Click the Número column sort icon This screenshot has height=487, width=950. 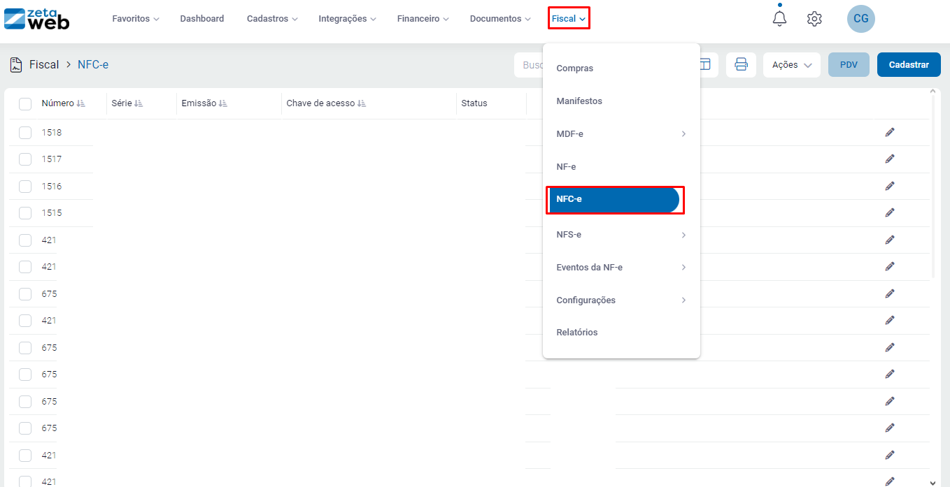point(81,103)
